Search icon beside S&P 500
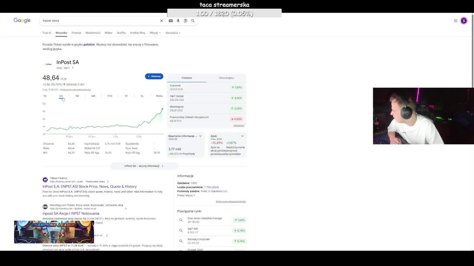The width and height of the screenshot is (474, 266). tap(181, 231)
